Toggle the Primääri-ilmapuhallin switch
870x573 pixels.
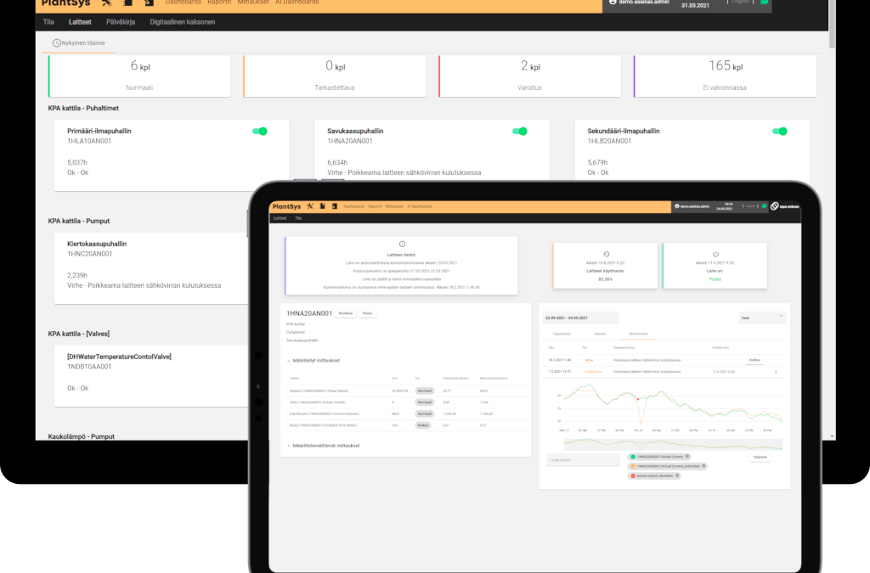(x=260, y=132)
